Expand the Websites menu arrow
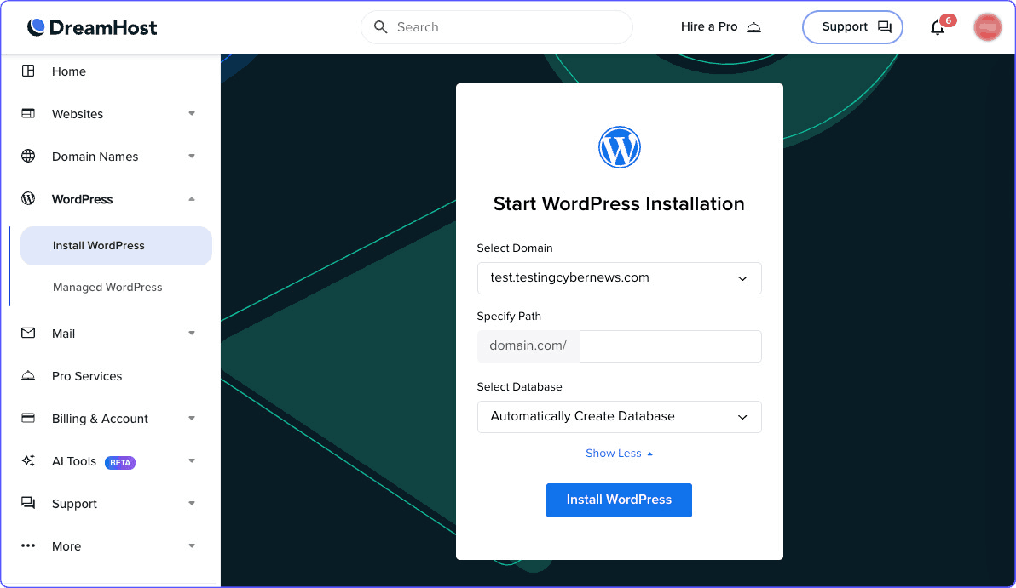This screenshot has height=588, width=1016. tap(192, 114)
